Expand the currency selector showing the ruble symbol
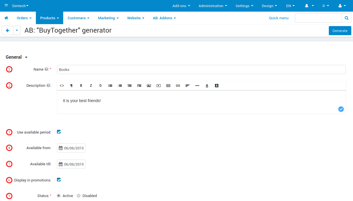The height and width of the screenshot is (201, 353). [326, 6]
